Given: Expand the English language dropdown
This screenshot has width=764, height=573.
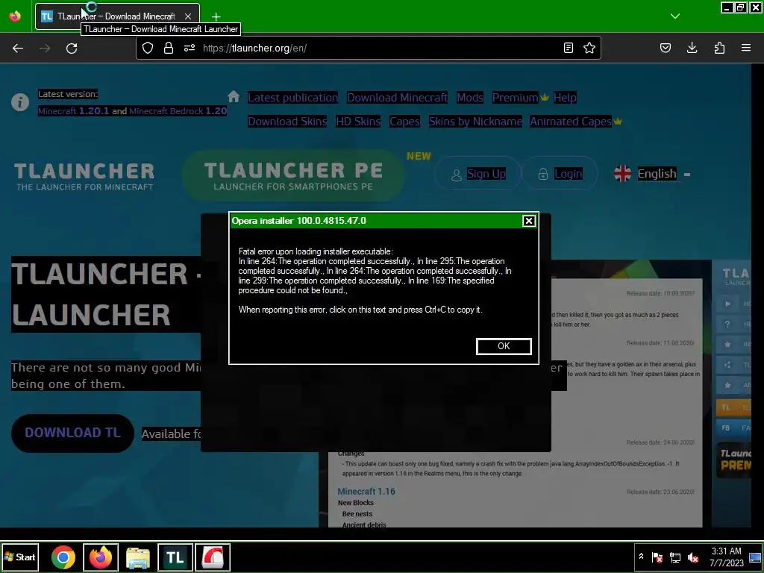Looking at the screenshot, I should [x=652, y=174].
